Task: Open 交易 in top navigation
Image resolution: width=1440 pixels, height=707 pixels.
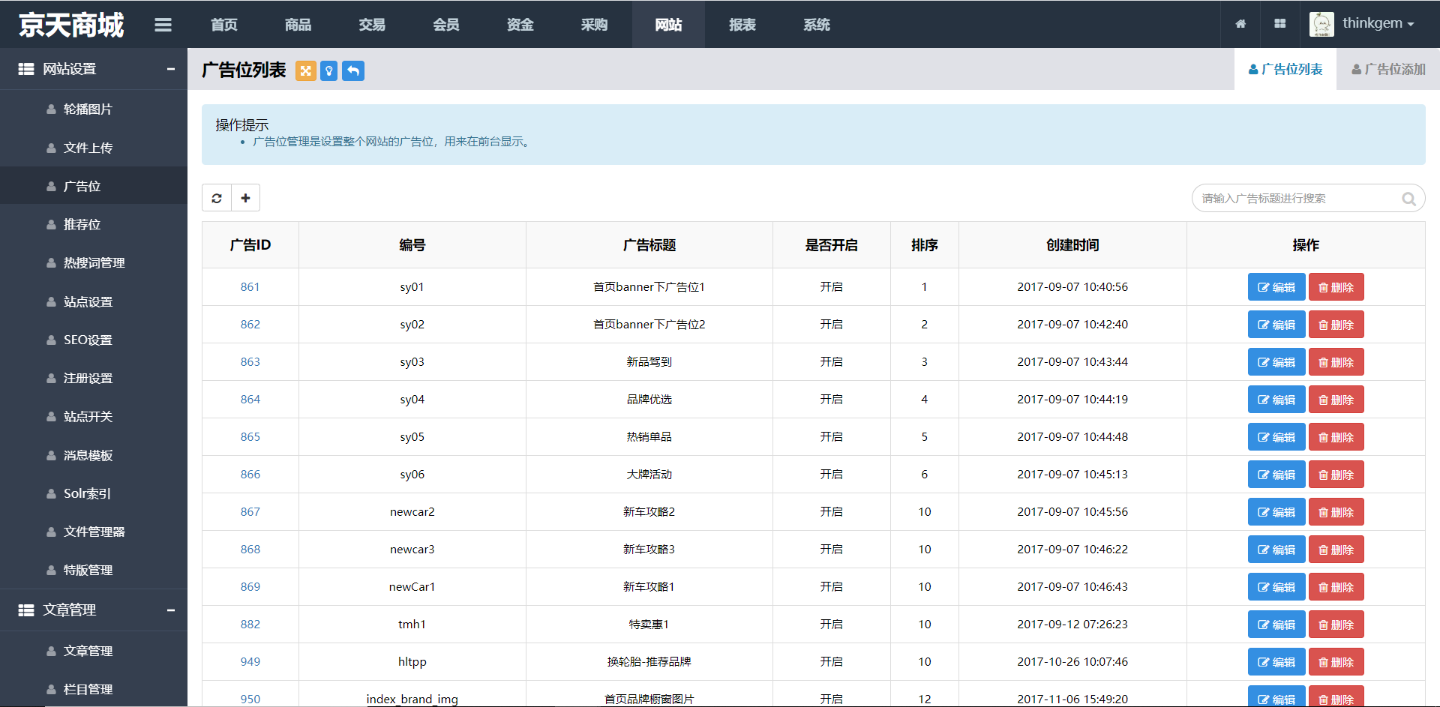Action: [x=372, y=25]
